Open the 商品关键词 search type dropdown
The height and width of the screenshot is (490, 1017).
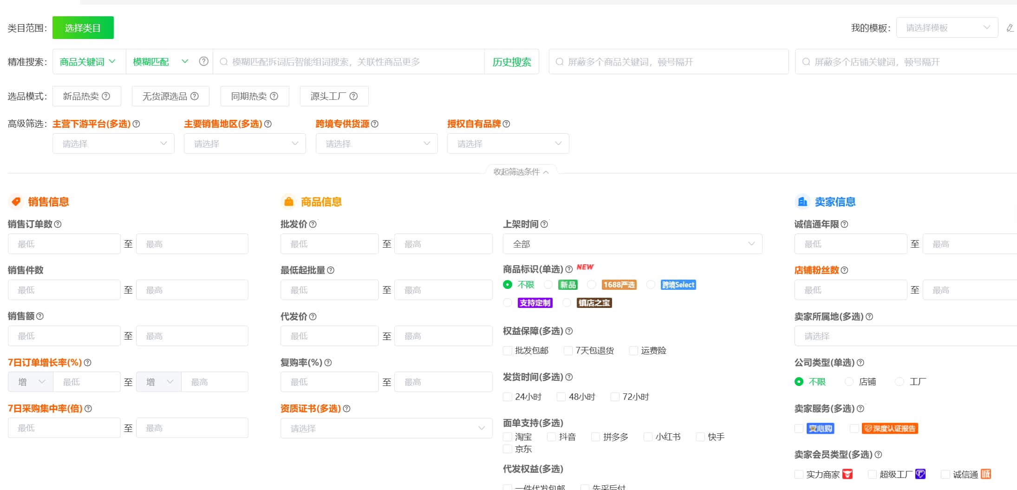(x=89, y=62)
